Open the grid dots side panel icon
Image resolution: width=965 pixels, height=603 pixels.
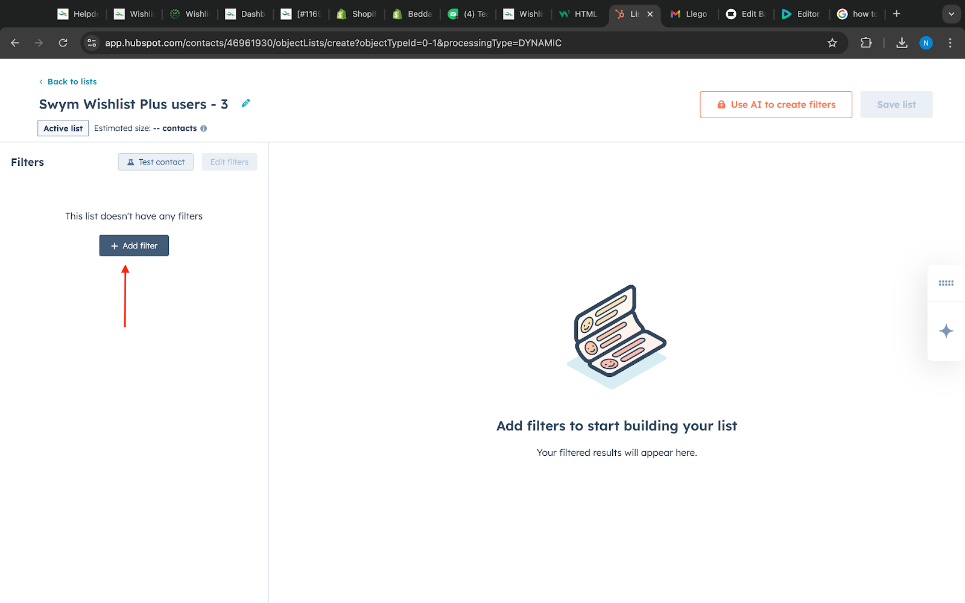[x=946, y=283]
